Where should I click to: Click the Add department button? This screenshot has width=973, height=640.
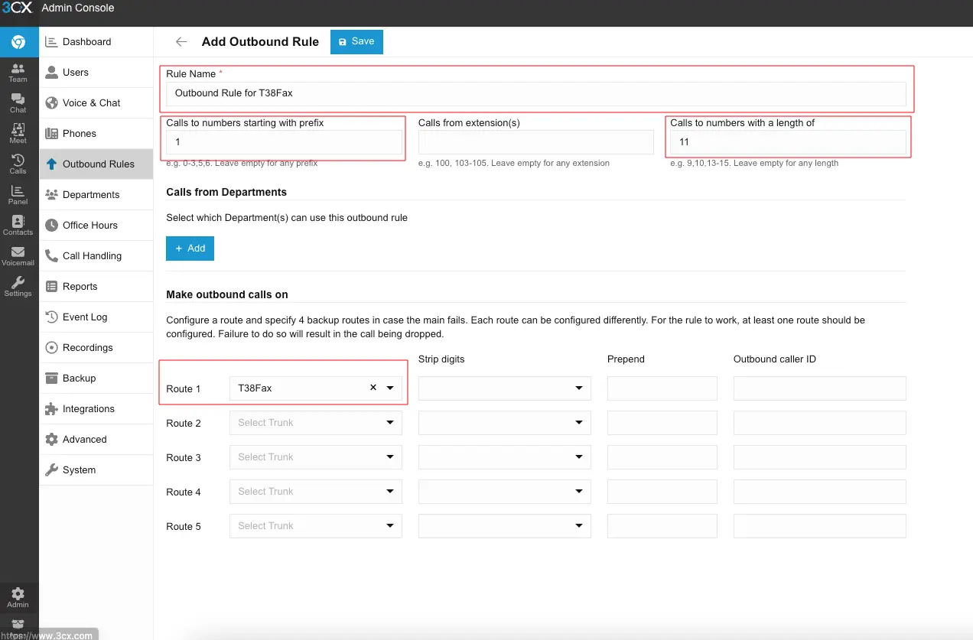[x=190, y=249]
